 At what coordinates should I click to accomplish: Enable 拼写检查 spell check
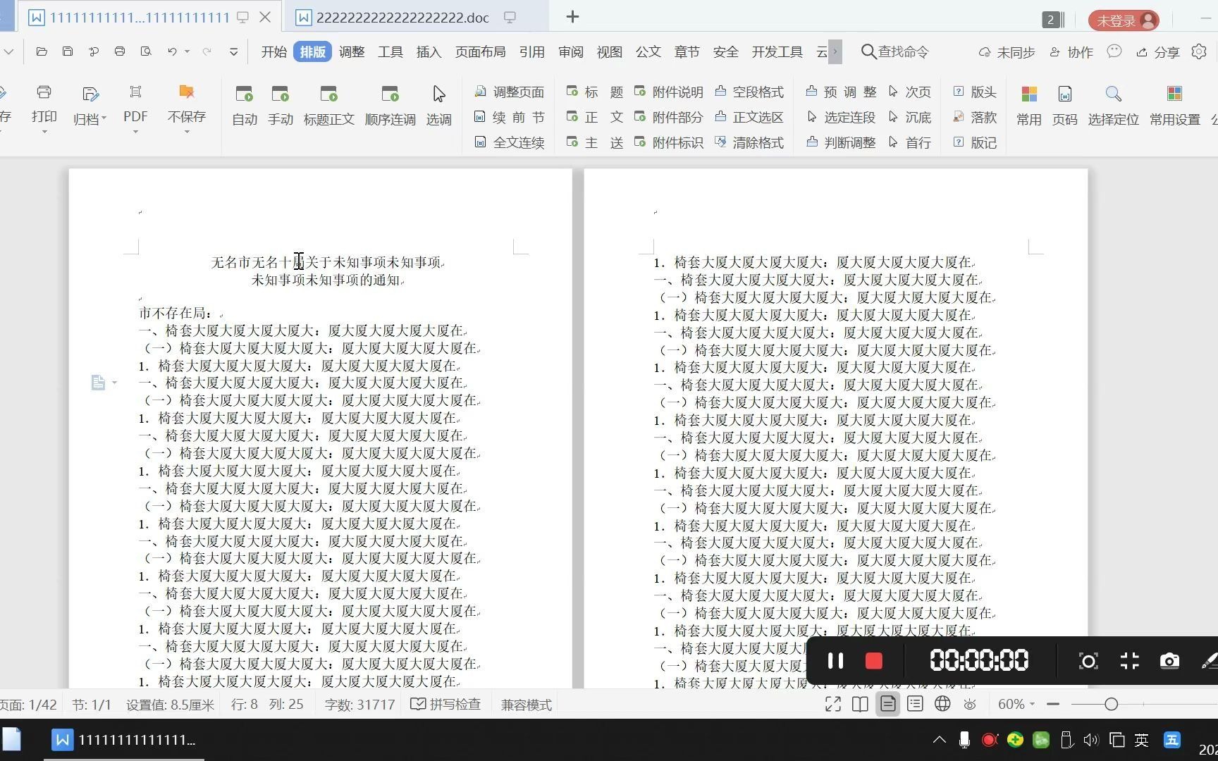[x=445, y=704]
